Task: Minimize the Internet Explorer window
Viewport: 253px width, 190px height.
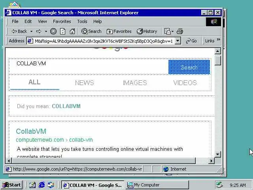Action: click(x=204, y=13)
